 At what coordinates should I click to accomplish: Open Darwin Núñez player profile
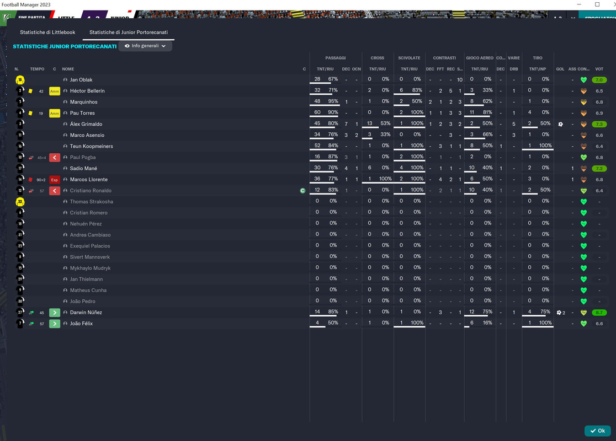click(x=86, y=313)
